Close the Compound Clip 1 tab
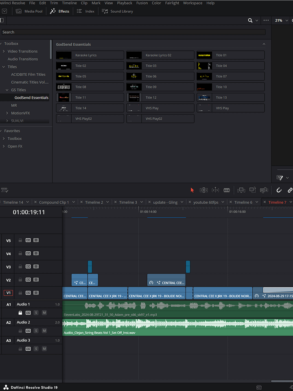Viewport: 293px width, 391px height. click(35, 202)
